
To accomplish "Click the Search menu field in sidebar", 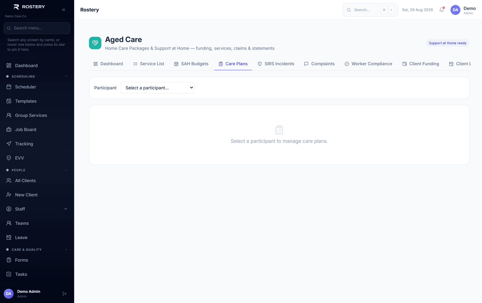I will 37,28.
